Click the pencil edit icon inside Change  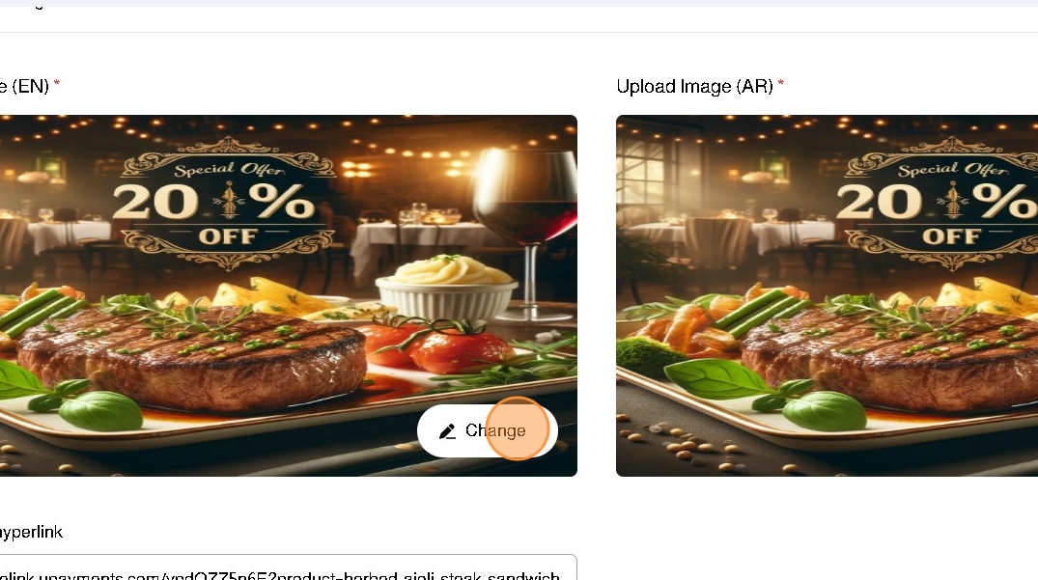pos(447,431)
